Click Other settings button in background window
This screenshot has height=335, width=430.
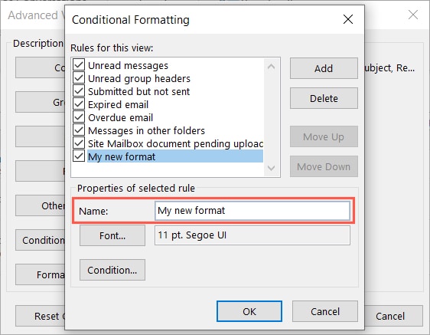point(41,205)
